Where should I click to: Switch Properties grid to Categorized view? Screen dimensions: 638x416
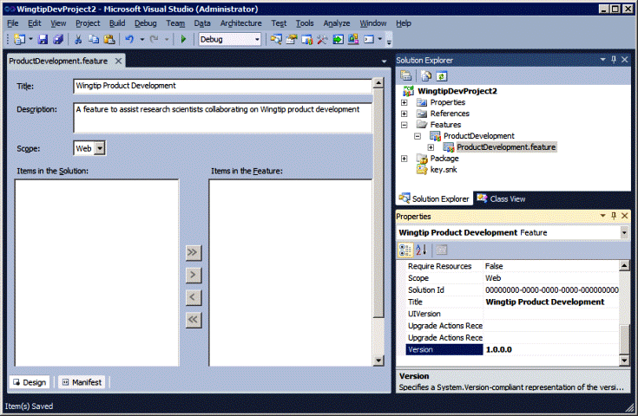click(405, 250)
